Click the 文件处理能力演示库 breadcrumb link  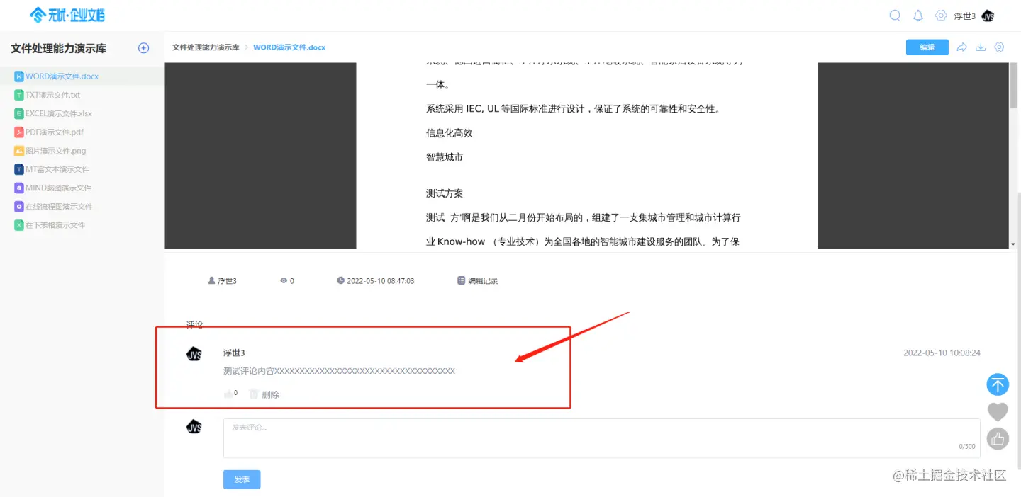(206, 47)
